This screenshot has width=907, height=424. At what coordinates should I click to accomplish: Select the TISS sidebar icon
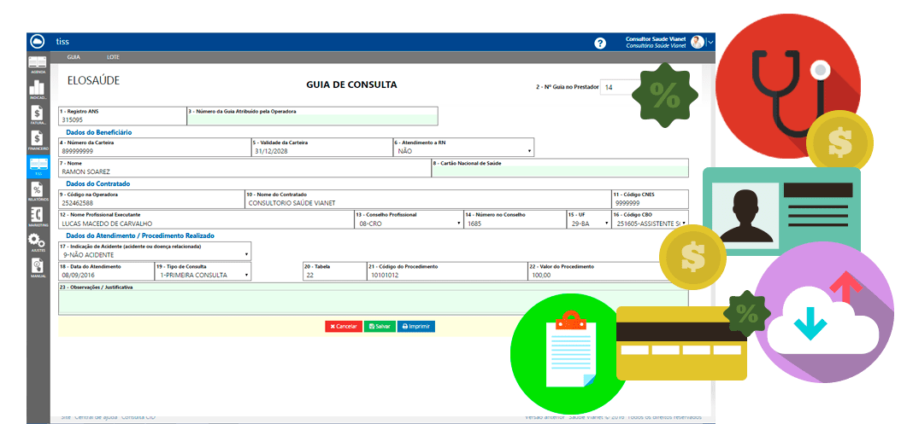[38, 166]
